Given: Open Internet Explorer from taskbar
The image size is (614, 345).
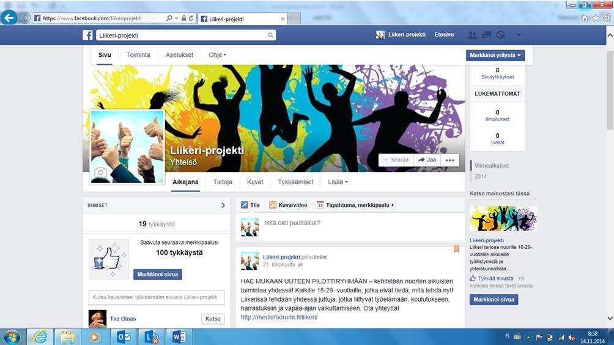Looking at the screenshot, I should click(x=40, y=337).
